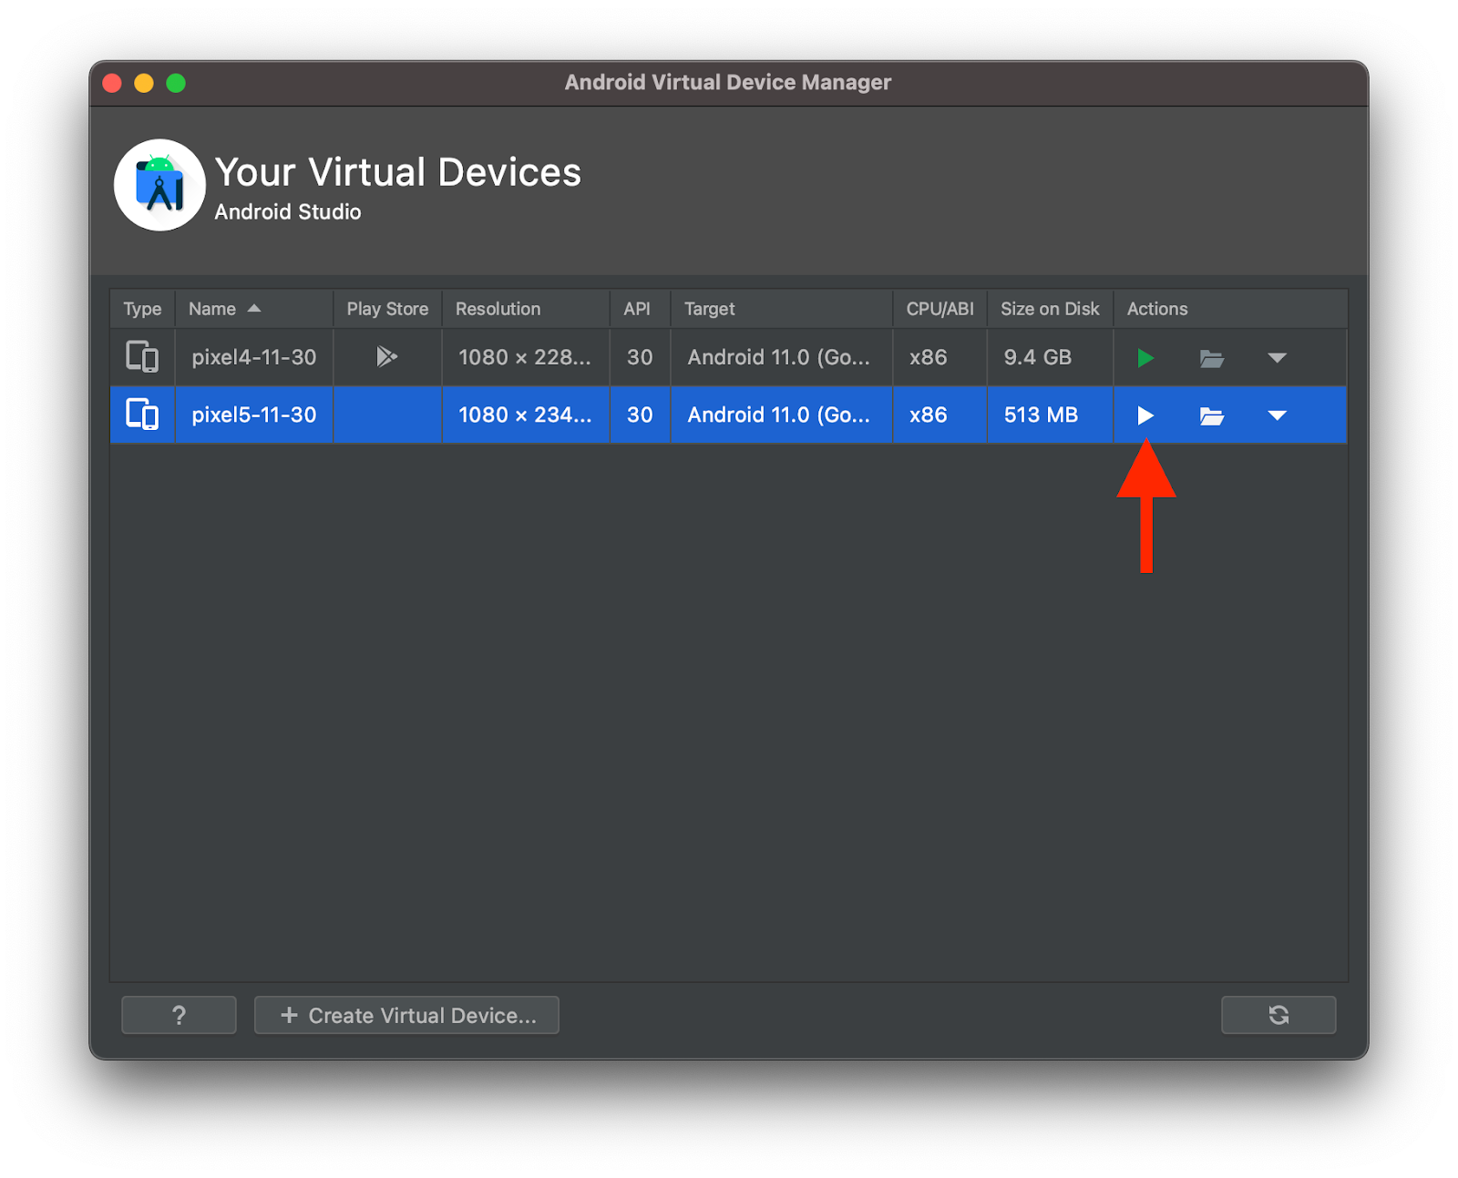Launch the pixel4-11-30 emulator with green play icon
The width and height of the screenshot is (1458, 1178).
click(1145, 358)
